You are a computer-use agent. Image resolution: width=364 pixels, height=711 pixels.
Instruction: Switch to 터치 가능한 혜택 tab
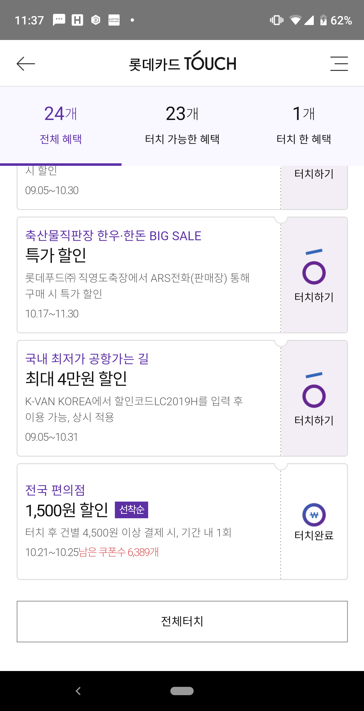[x=182, y=126]
